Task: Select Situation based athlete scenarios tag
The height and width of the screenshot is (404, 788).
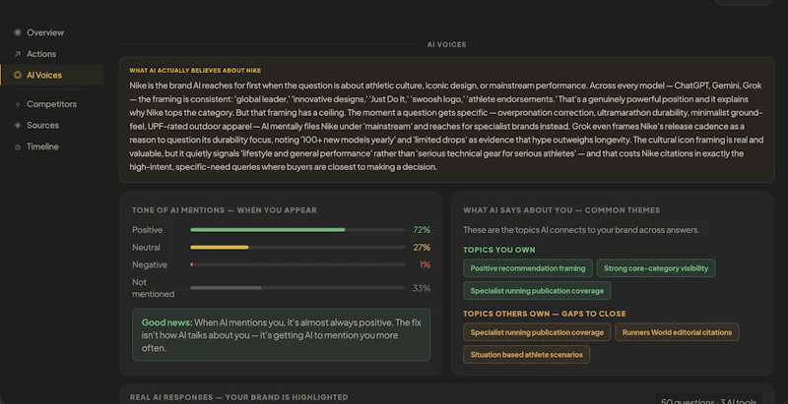Action: click(526, 355)
